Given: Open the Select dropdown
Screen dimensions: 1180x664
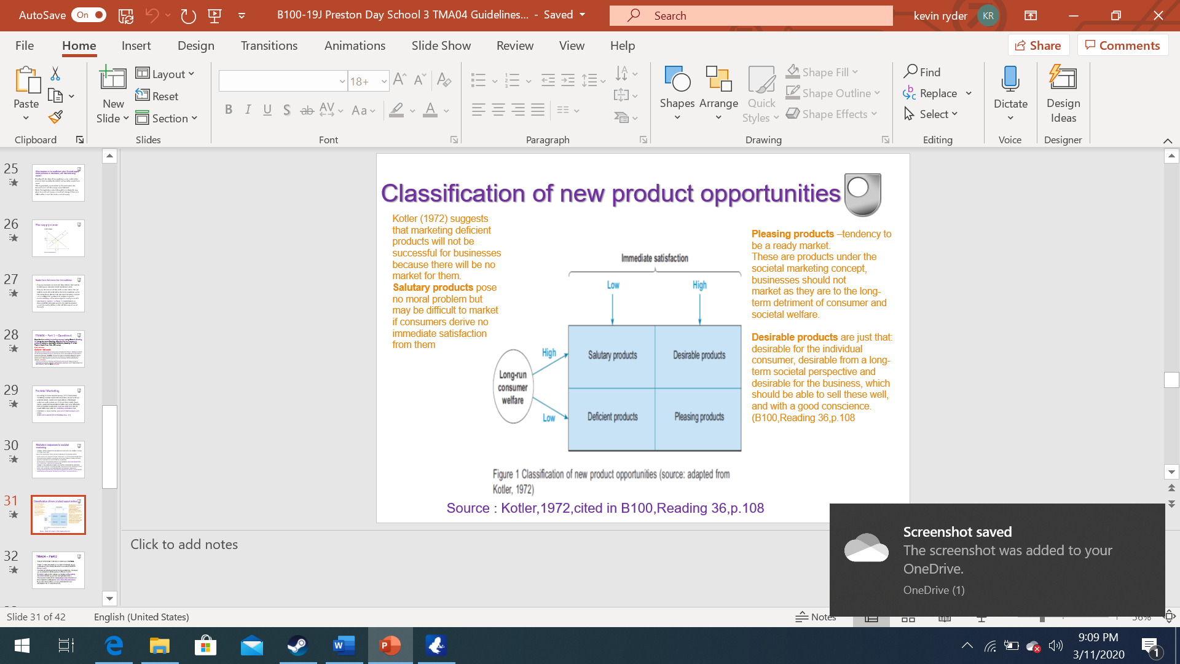Looking at the screenshot, I should 931,114.
